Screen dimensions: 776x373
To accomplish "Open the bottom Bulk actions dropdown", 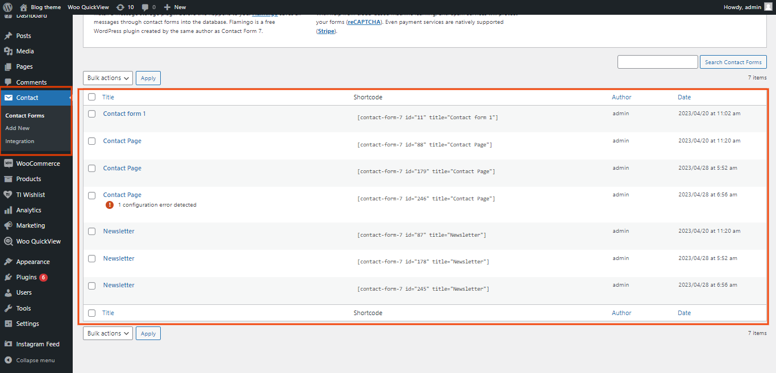I will tap(108, 333).
